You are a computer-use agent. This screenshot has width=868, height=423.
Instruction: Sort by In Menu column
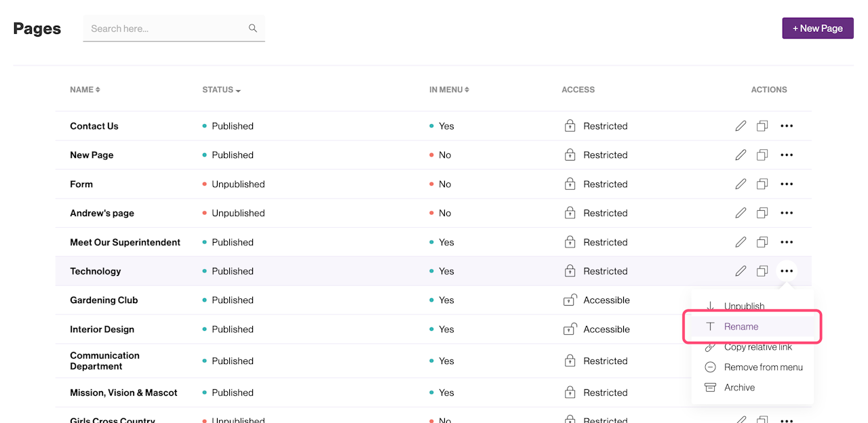(449, 89)
